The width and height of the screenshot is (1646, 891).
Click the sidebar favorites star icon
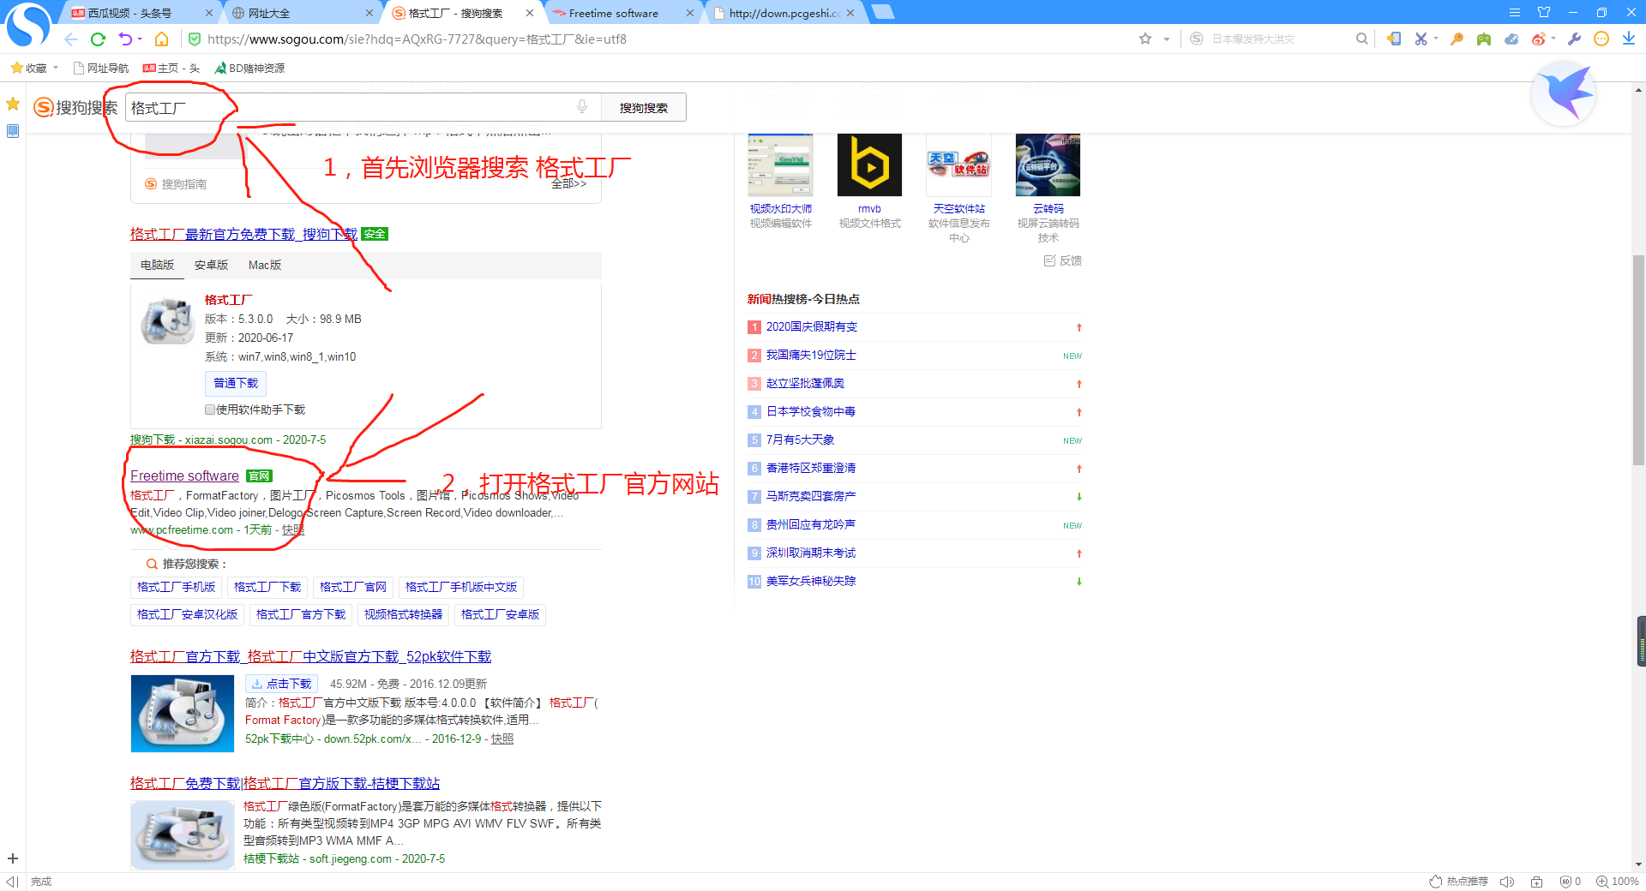[13, 104]
